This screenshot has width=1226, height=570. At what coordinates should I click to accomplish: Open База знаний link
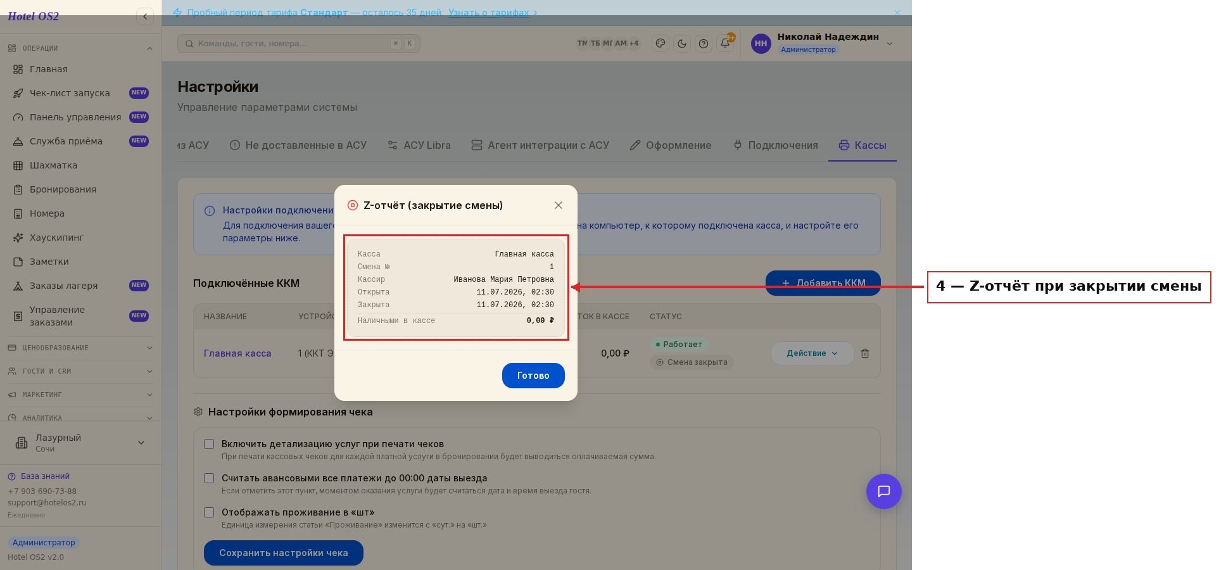(39, 476)
